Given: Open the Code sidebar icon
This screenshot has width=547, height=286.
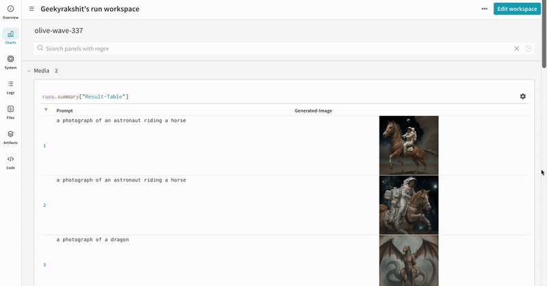Looking at the screenshot, I should (10, 162).
